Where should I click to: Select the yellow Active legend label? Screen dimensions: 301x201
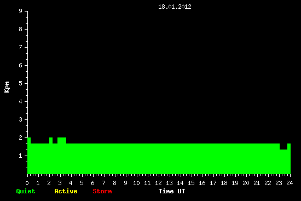pyautogui.click(x=66, y=191)
